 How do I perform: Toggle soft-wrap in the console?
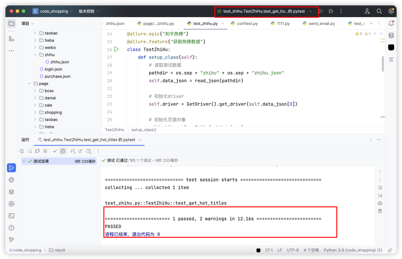(380, 188)
